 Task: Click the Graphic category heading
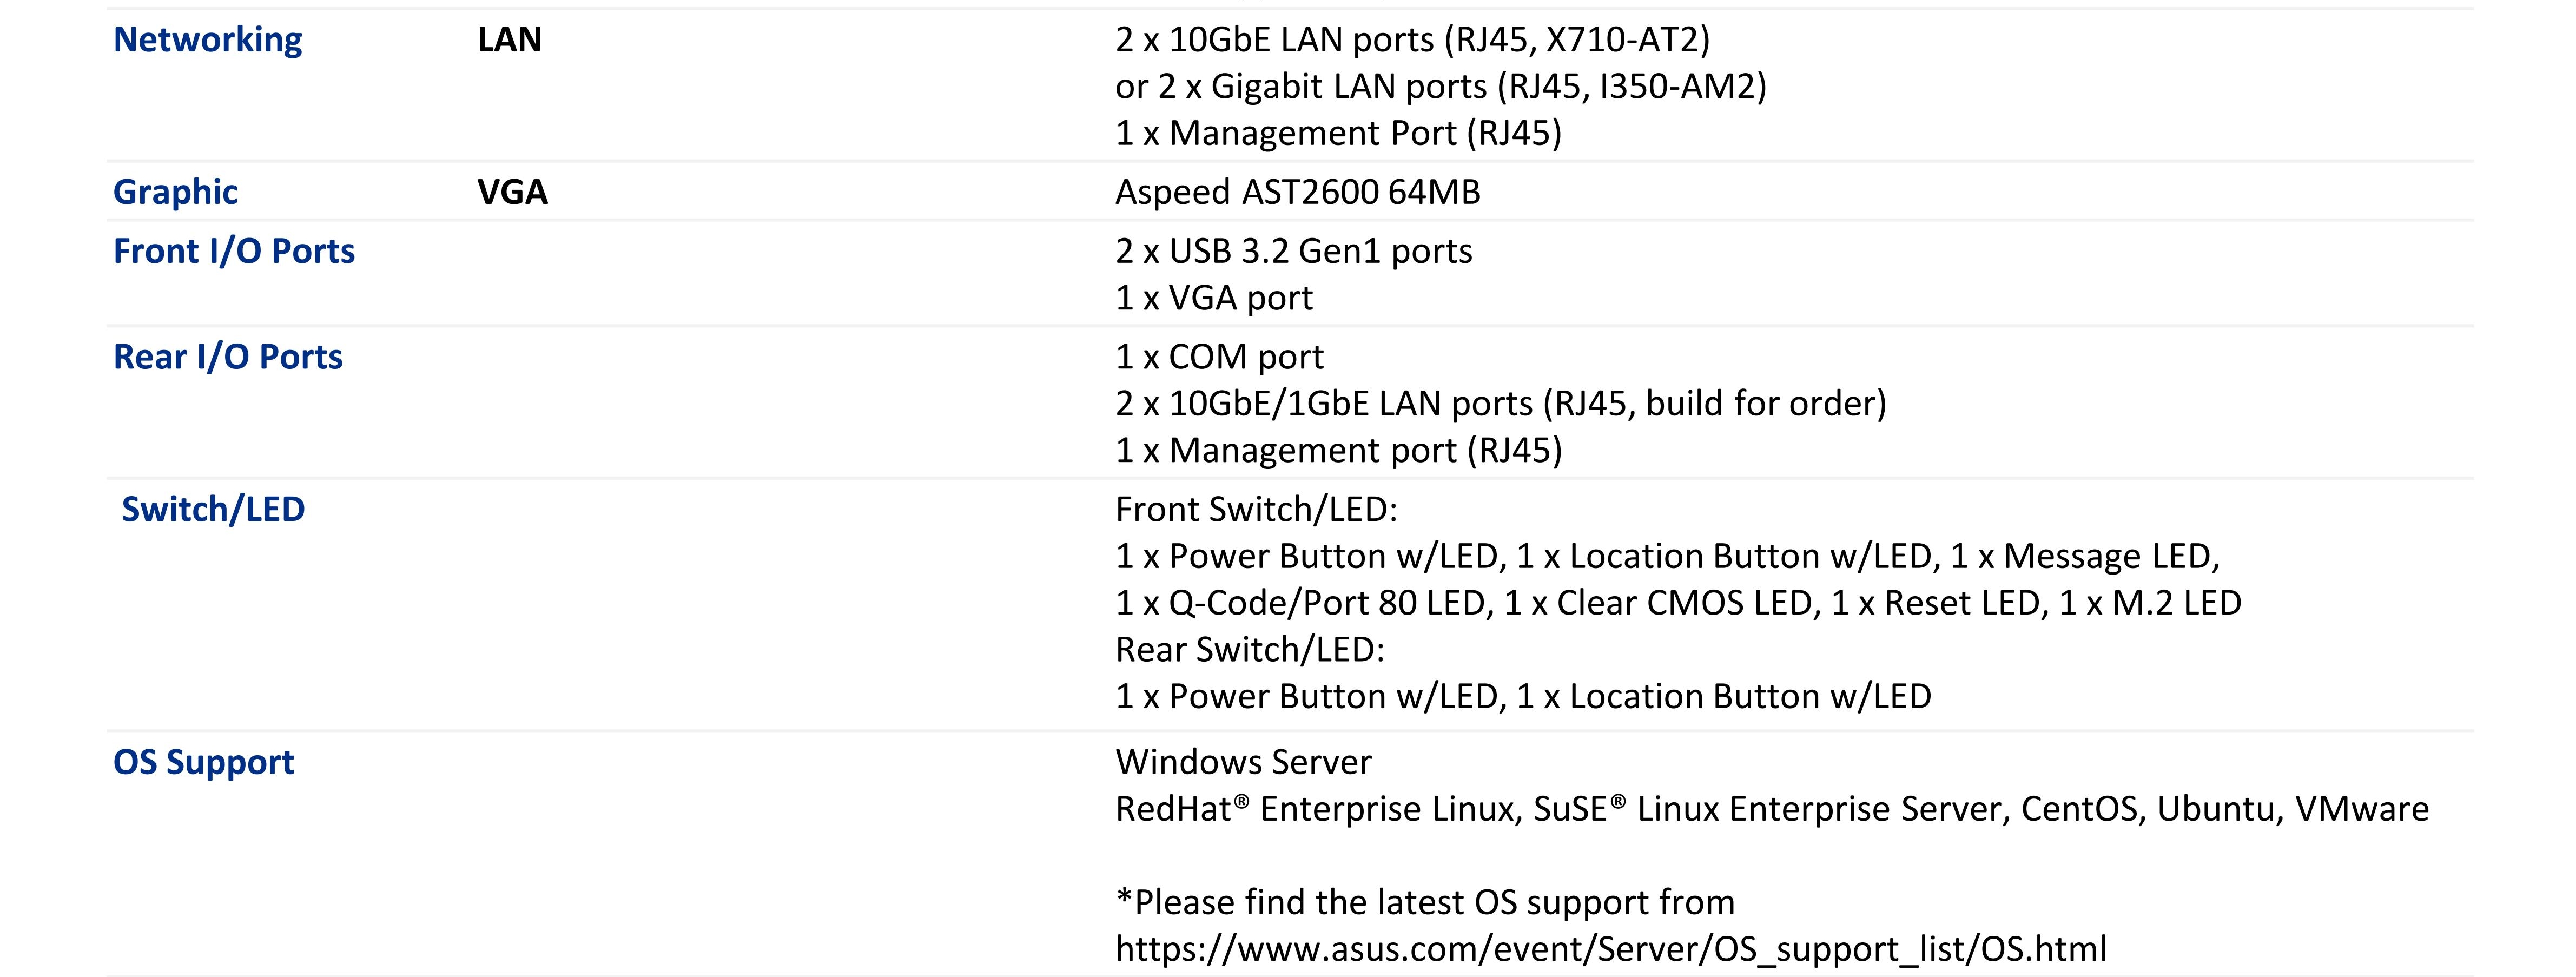point(176,192)
